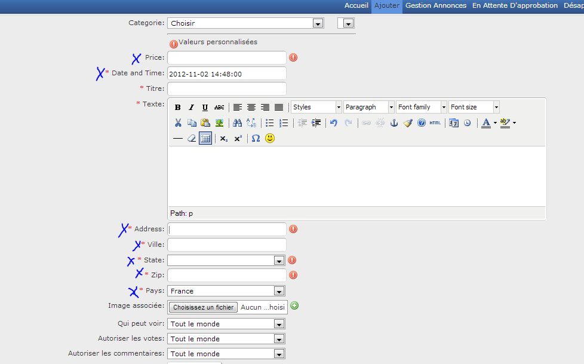Open the HTML source editor
584x364 pixels.
435,123
